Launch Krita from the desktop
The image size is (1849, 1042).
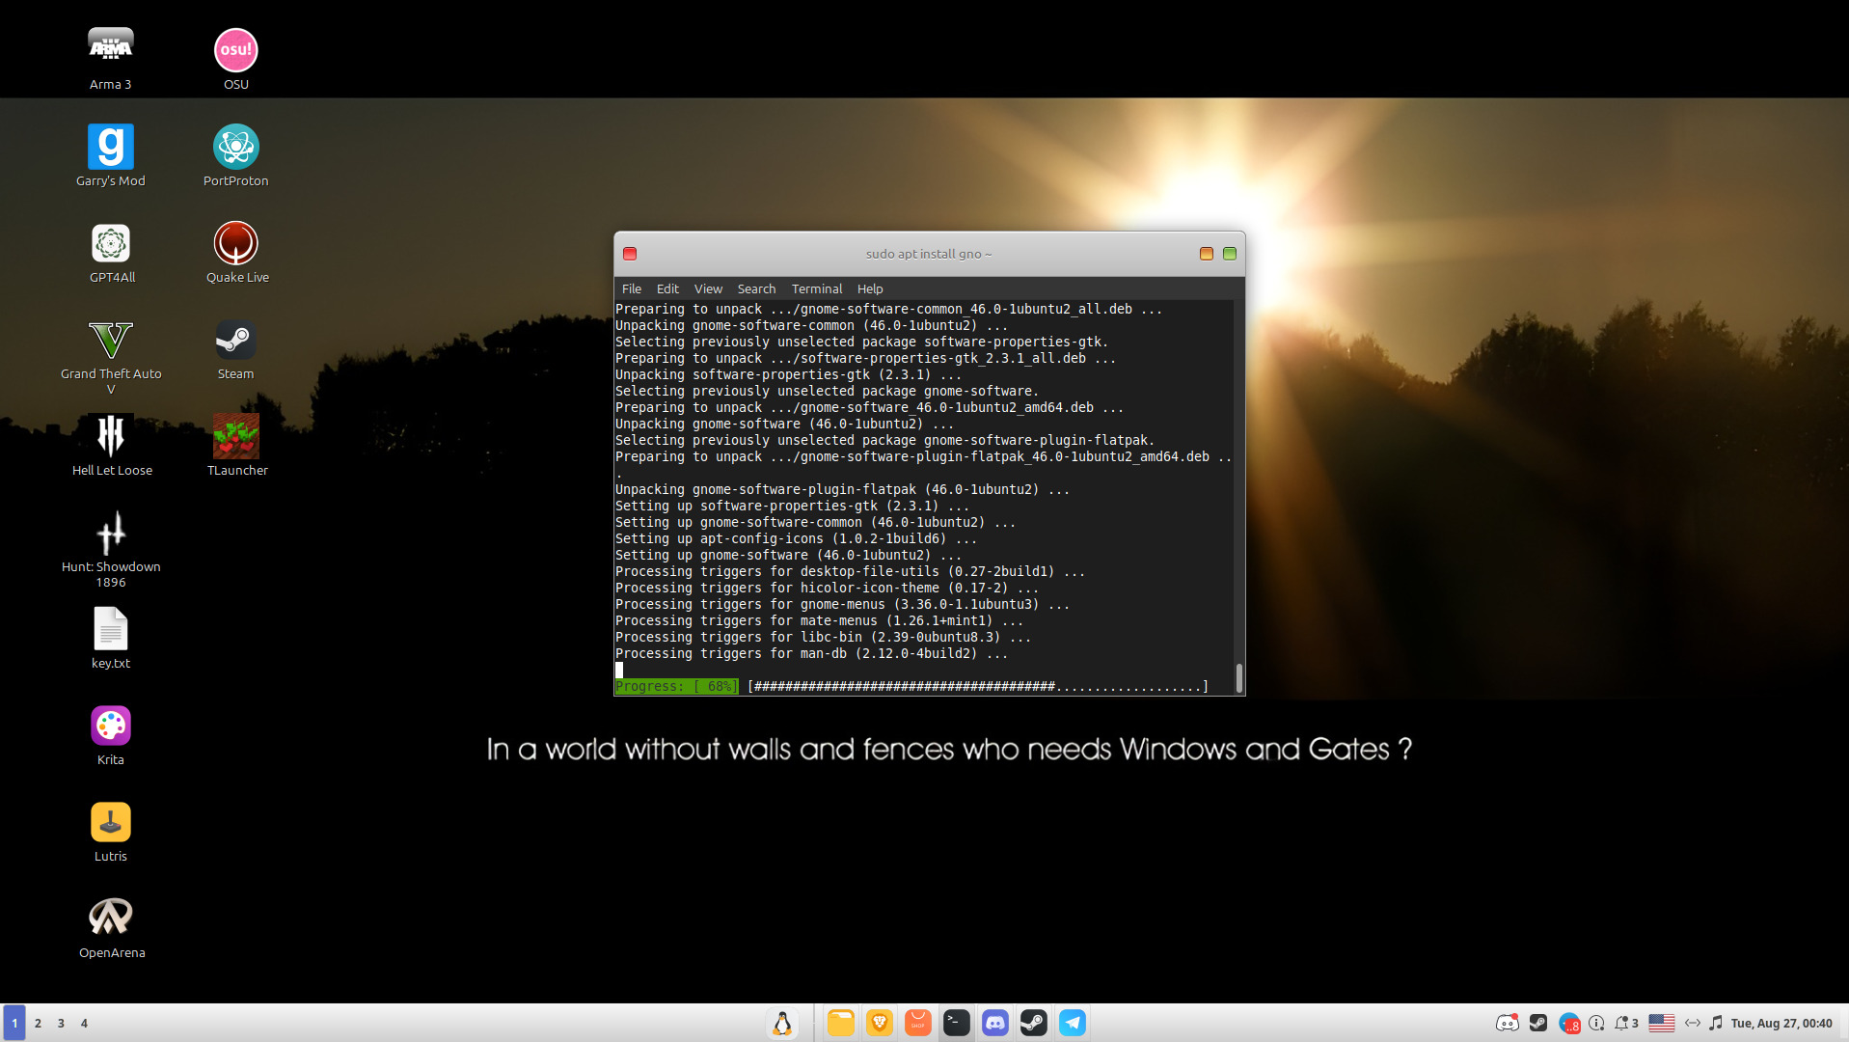111,727
